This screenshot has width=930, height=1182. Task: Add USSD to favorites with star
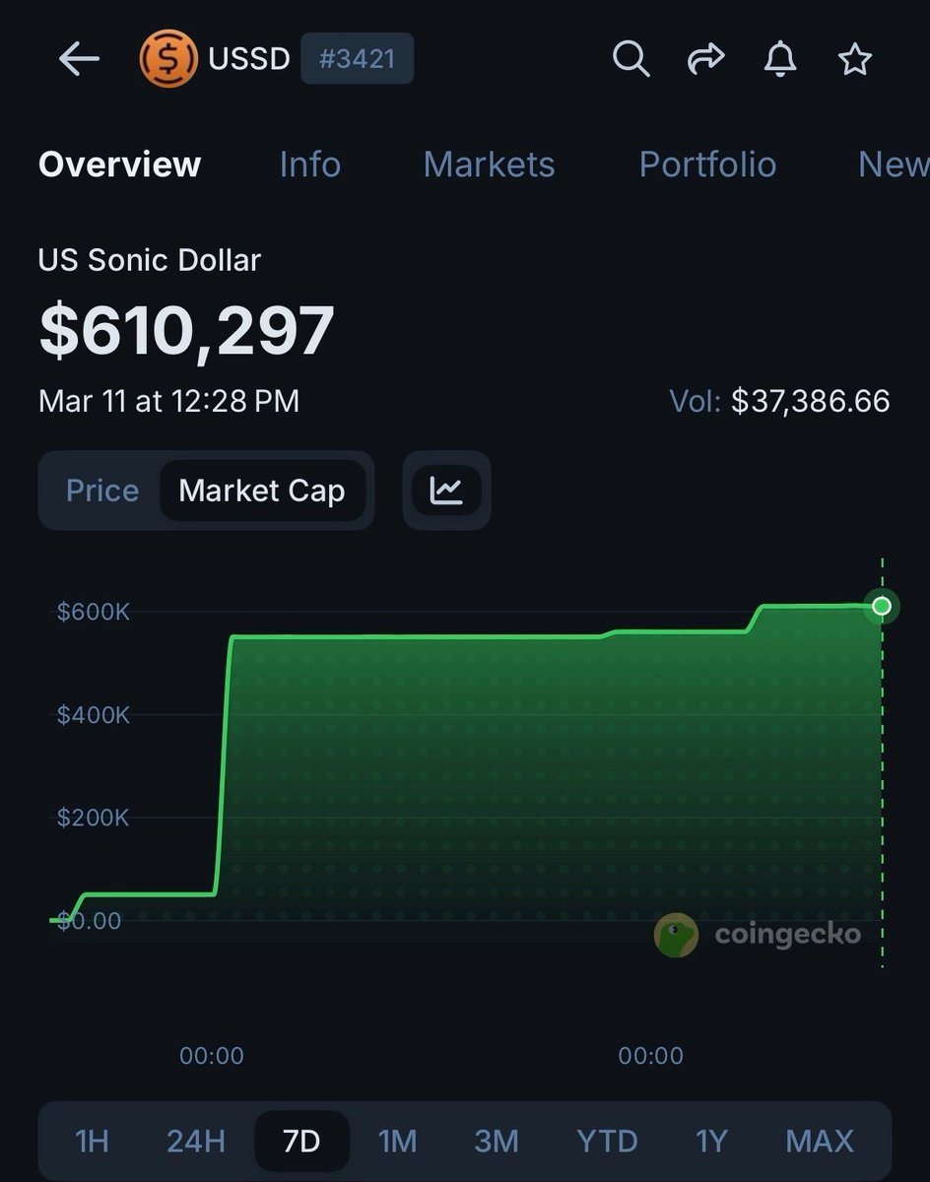pyautogui.click(x=854, y=59)
